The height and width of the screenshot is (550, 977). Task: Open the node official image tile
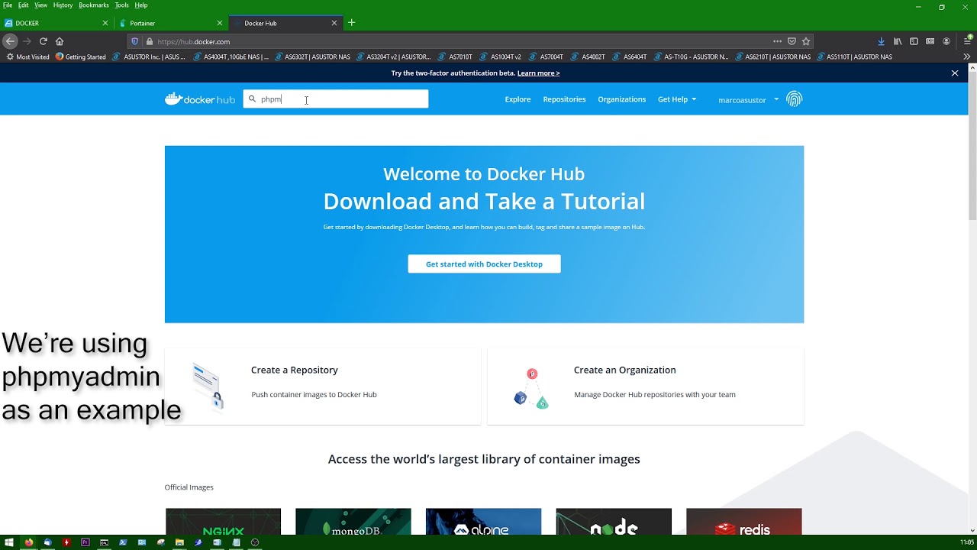pyautogui.click(x=614, y=522)
